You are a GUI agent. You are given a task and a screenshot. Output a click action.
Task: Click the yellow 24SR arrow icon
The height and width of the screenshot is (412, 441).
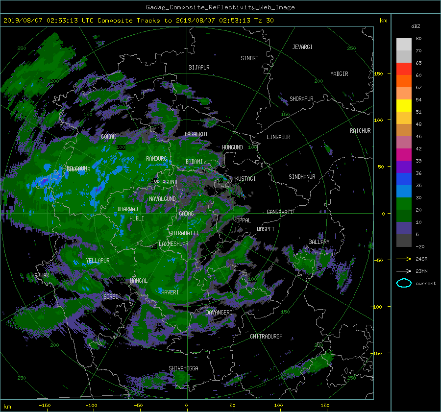tap(404, 259)
